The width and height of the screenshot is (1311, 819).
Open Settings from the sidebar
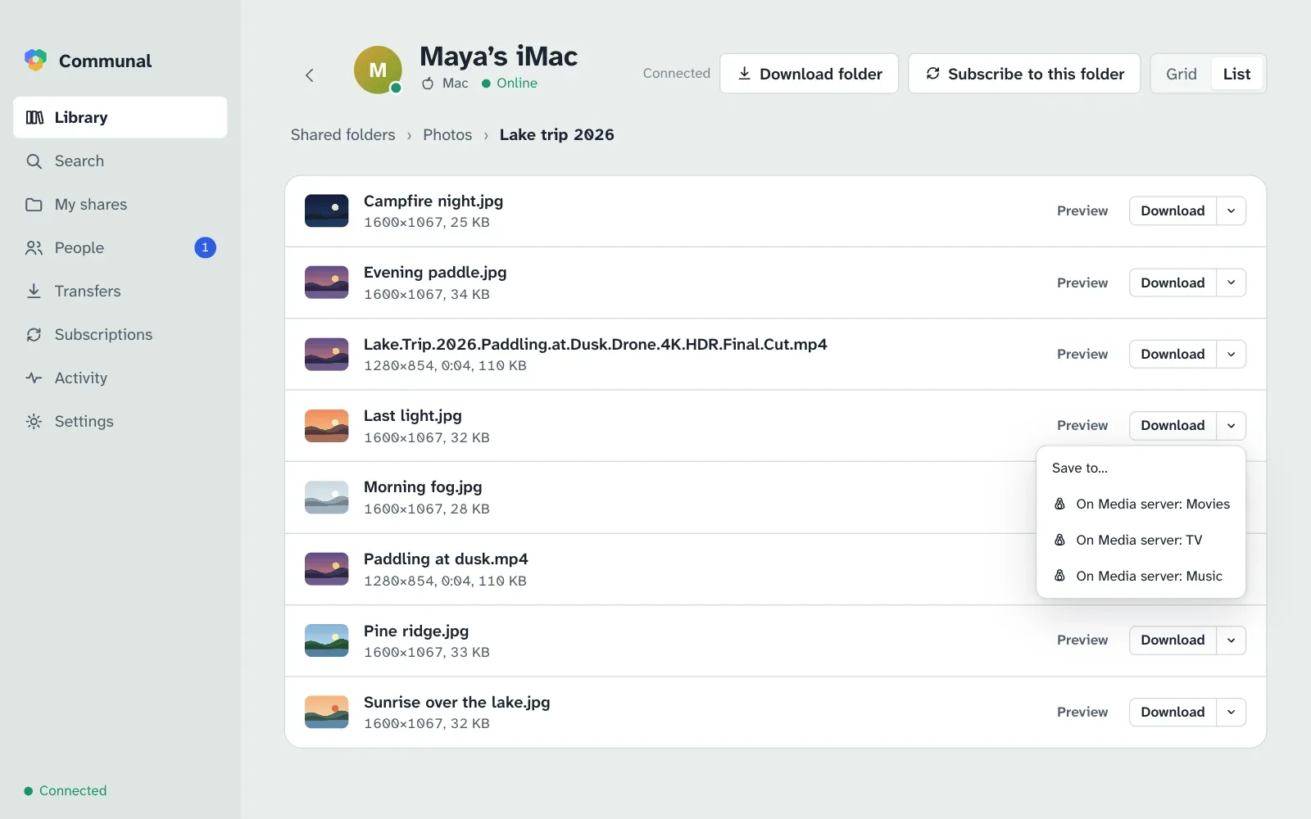tap(120, 421)
